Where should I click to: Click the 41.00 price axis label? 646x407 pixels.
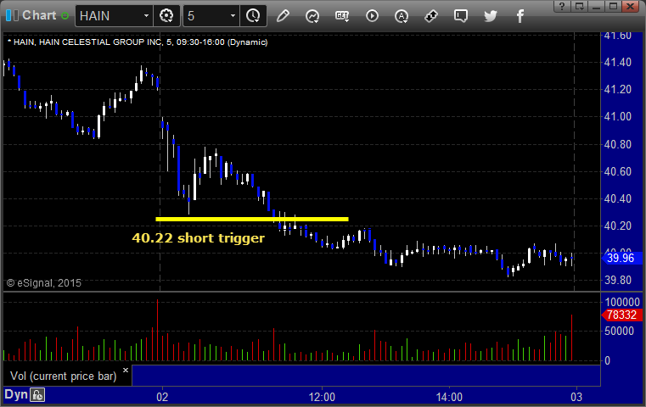pyautogui.click(x=617, y=116)
